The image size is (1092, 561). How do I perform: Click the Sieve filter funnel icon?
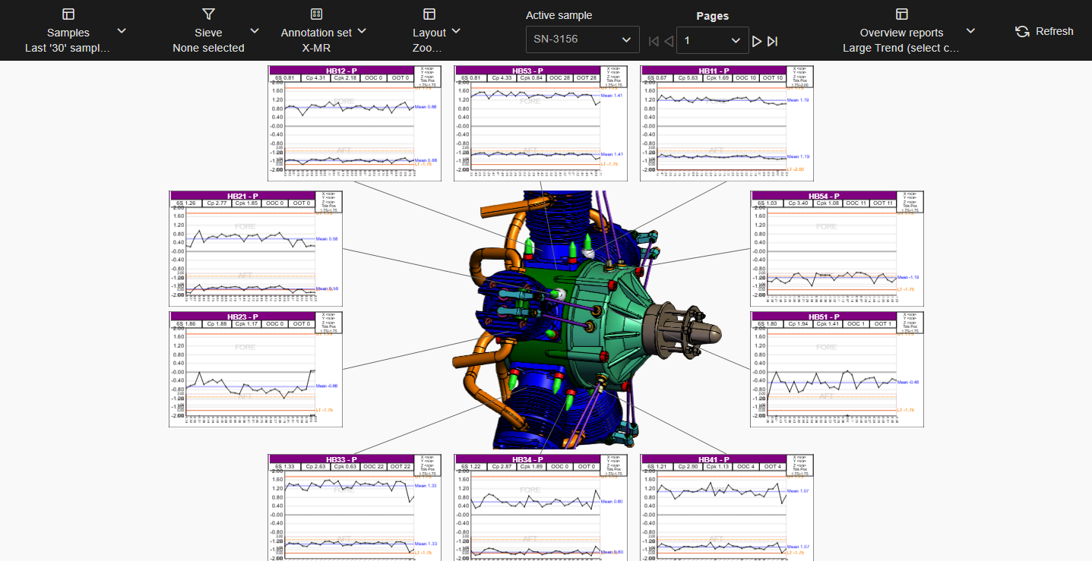pyautogui.click(x=208, y=14)
